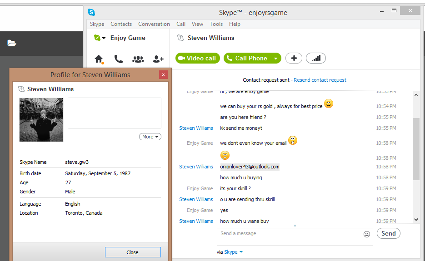
Task: Check the call quality signal bars button
Action: (316, 58)
